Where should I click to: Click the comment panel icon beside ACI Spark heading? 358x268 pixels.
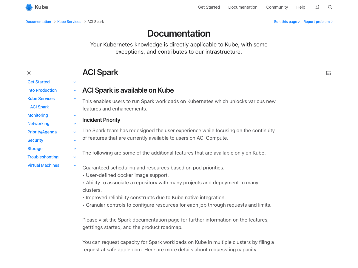[329, 73]
